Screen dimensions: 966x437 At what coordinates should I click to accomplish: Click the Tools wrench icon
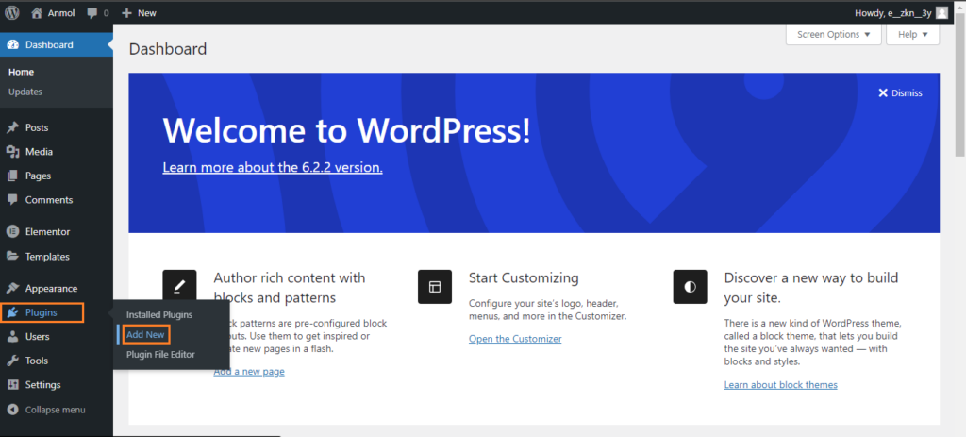click(x=12, y=361)
